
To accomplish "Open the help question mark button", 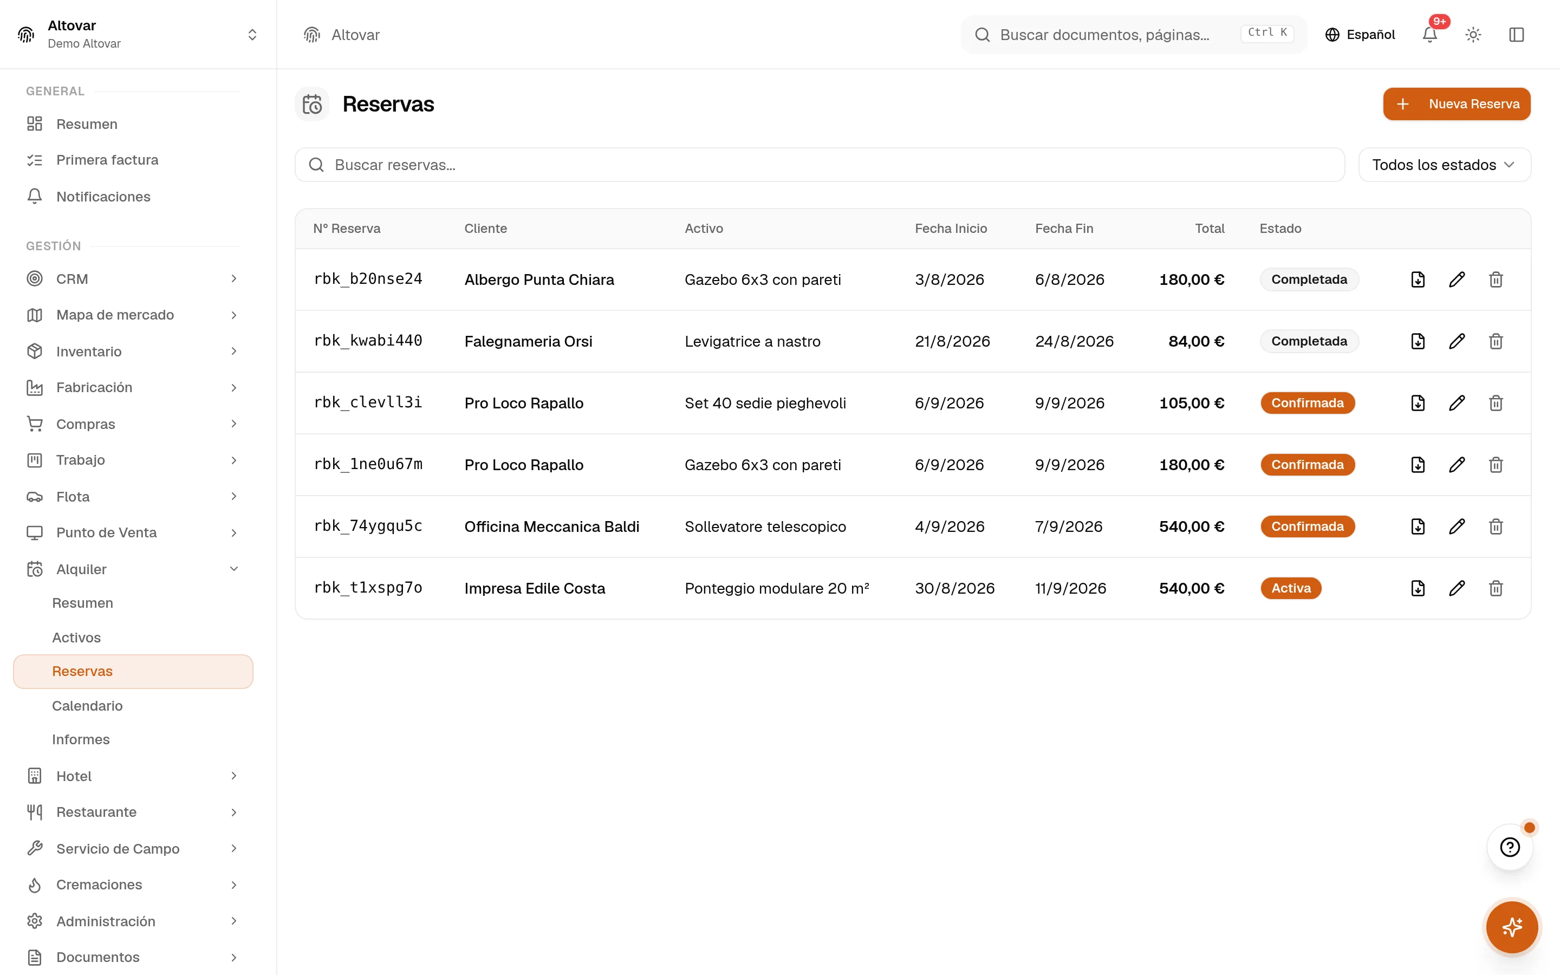I will pyautogui.click(x=1510, y=847).
